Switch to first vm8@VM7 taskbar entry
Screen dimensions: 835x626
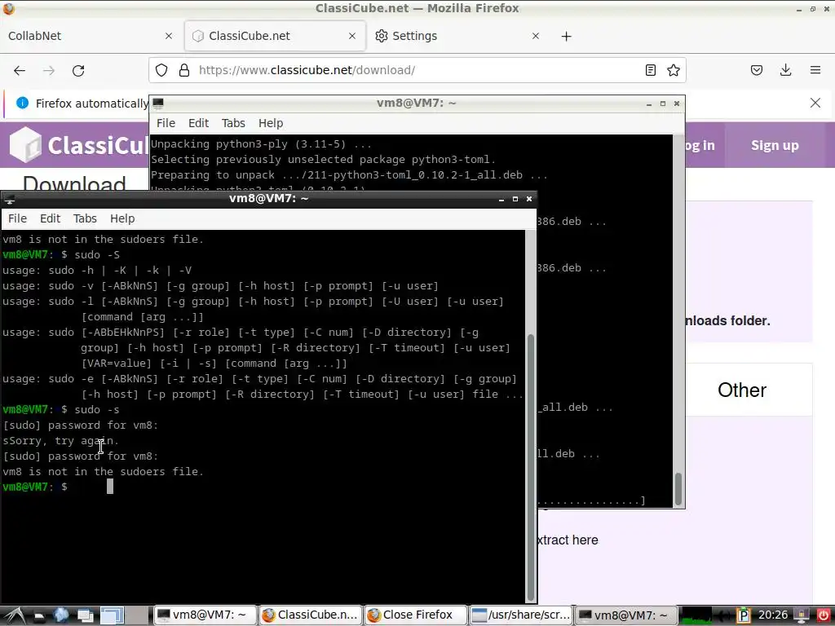[205, 615]
